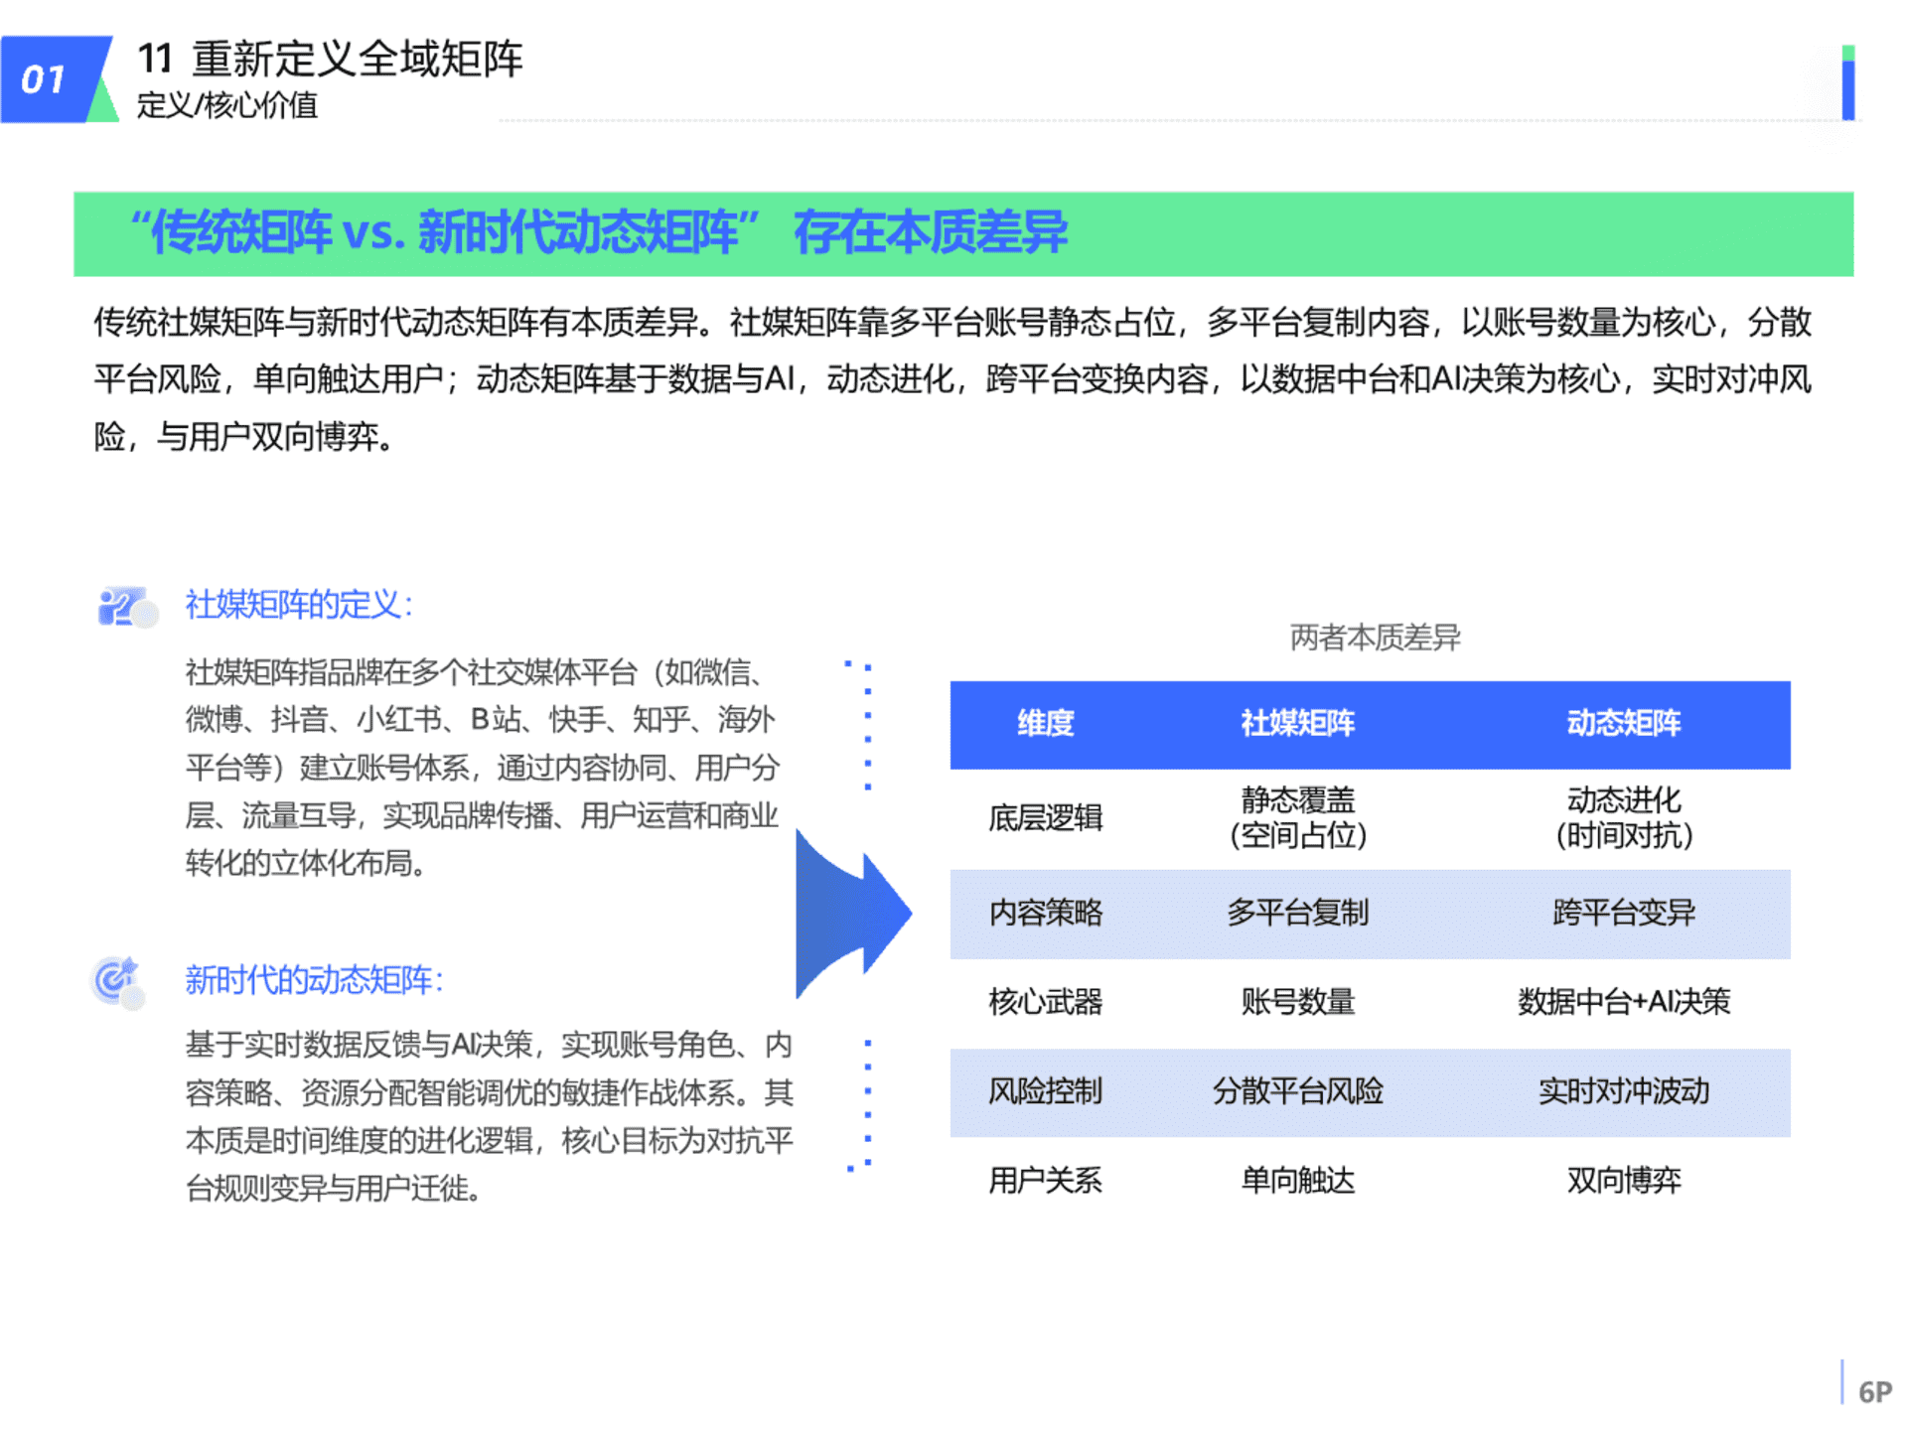Viewport: 1907px width, 1430px height.
Task: Click the 11 重新定义全域矩阵 slide title
Action: pyautogui.click(x=330, y=60)
